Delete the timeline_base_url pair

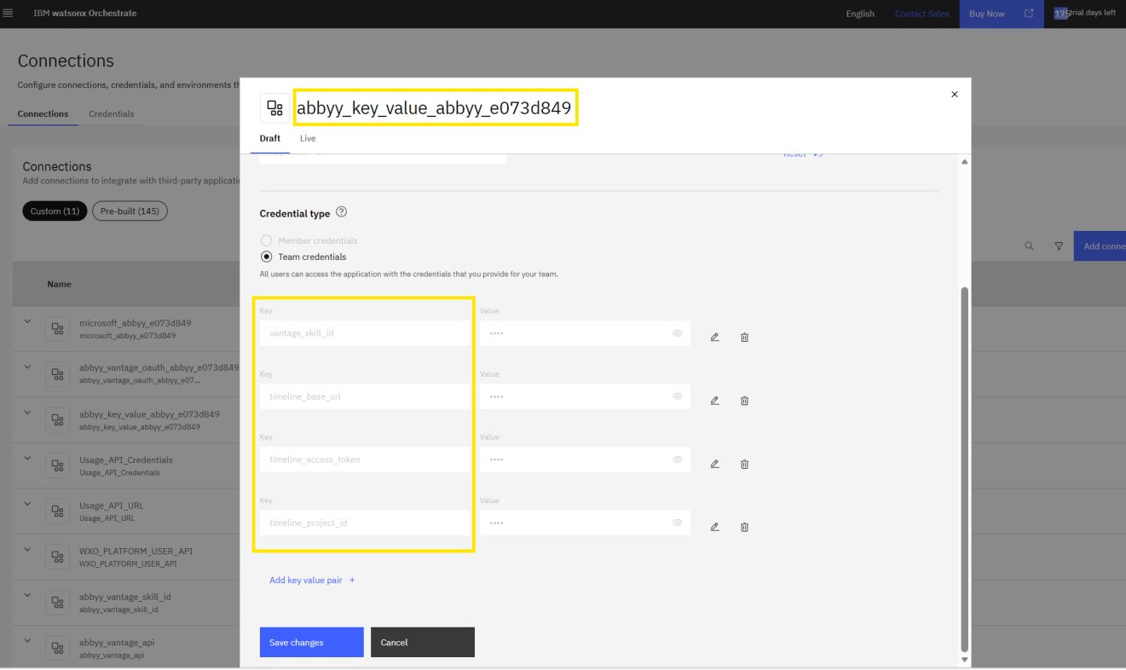(x=744, y=401)
